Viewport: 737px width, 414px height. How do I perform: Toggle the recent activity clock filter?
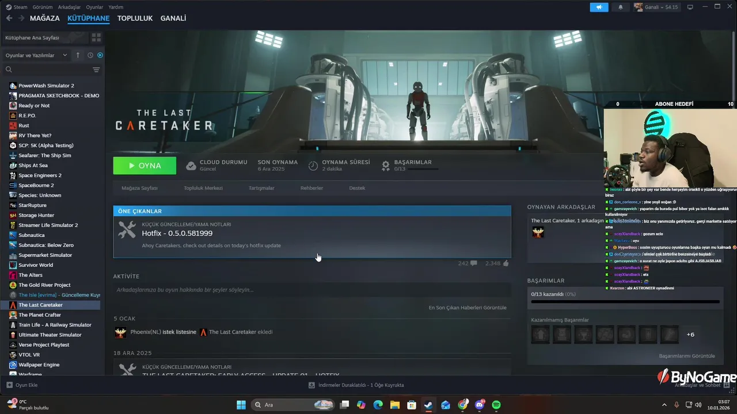point(90,55)
